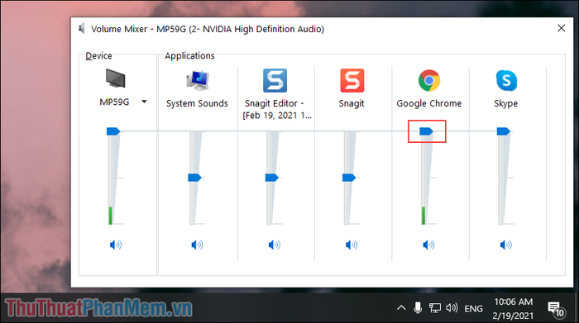Click the System Sounds label
The width and height of the screenshot is (579, 323).
coord(197,103)
